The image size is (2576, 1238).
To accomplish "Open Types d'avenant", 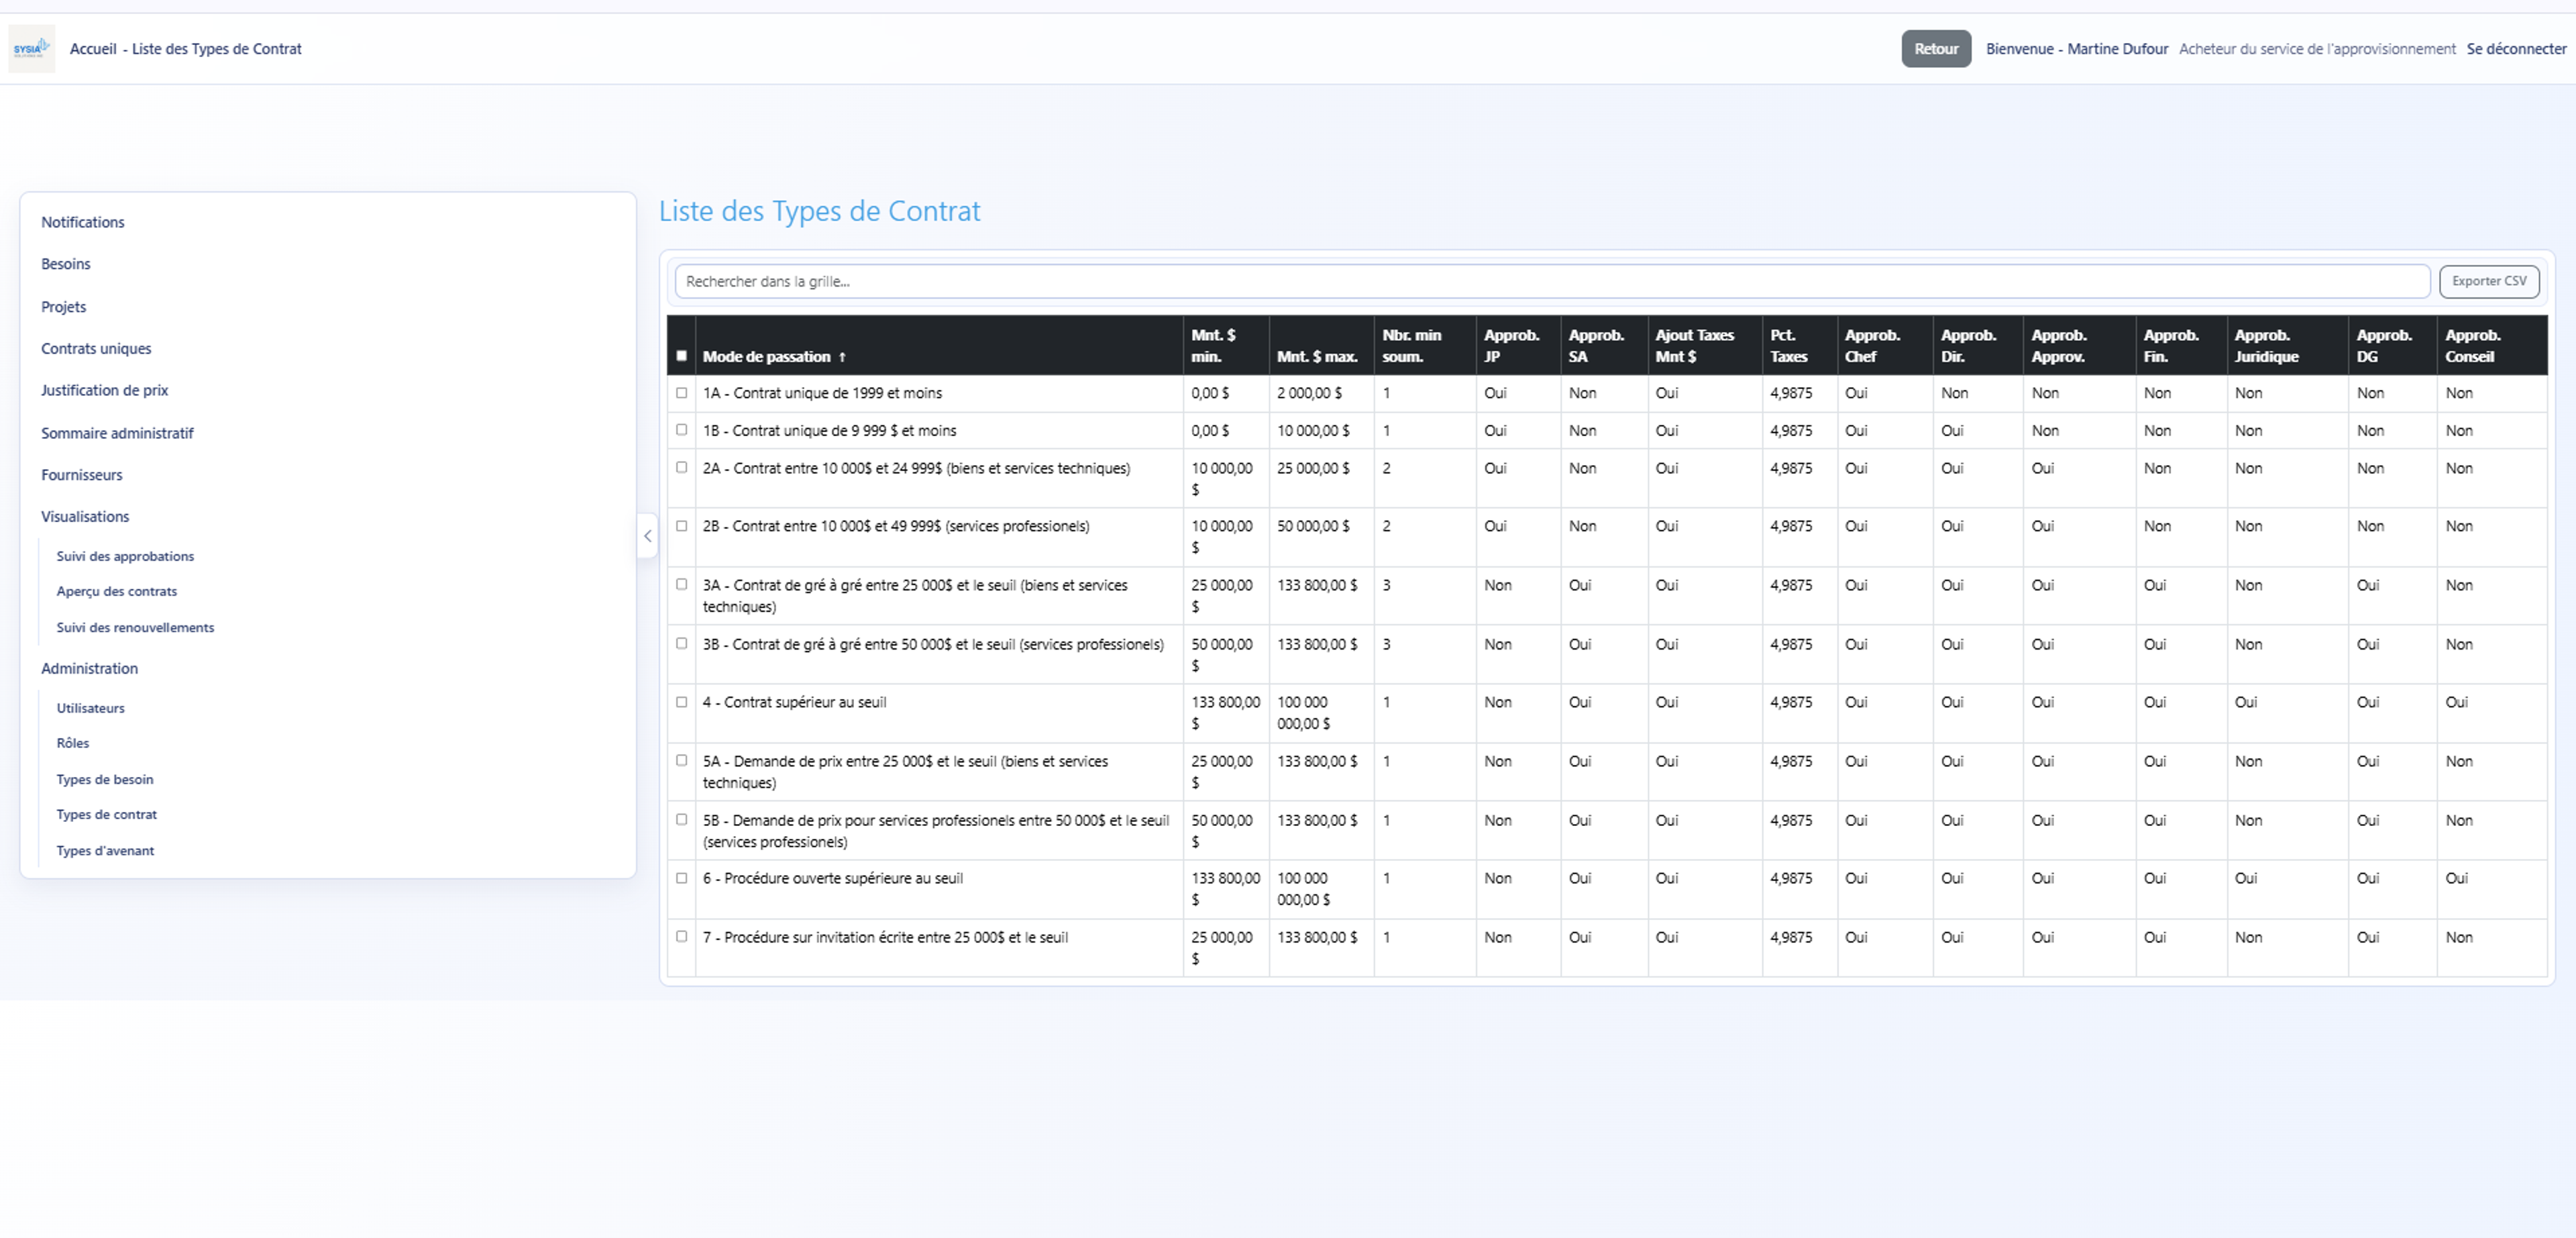I will pos(105,851).
